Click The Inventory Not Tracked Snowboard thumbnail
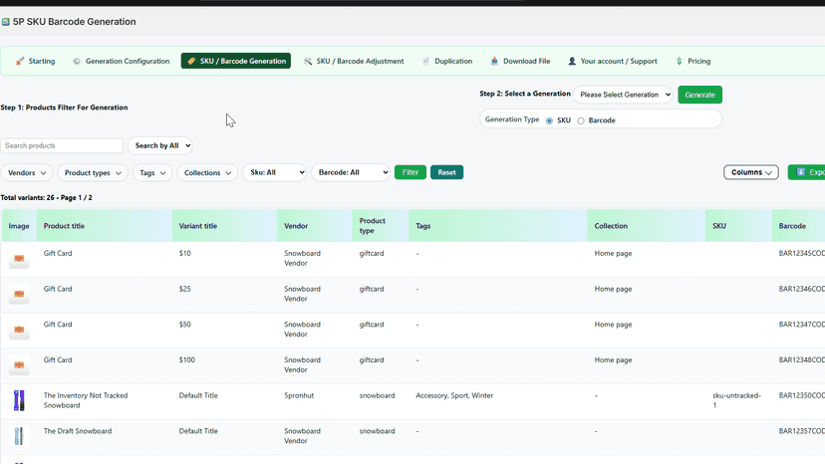Screen dimensions: 825x464 point(19,400)
